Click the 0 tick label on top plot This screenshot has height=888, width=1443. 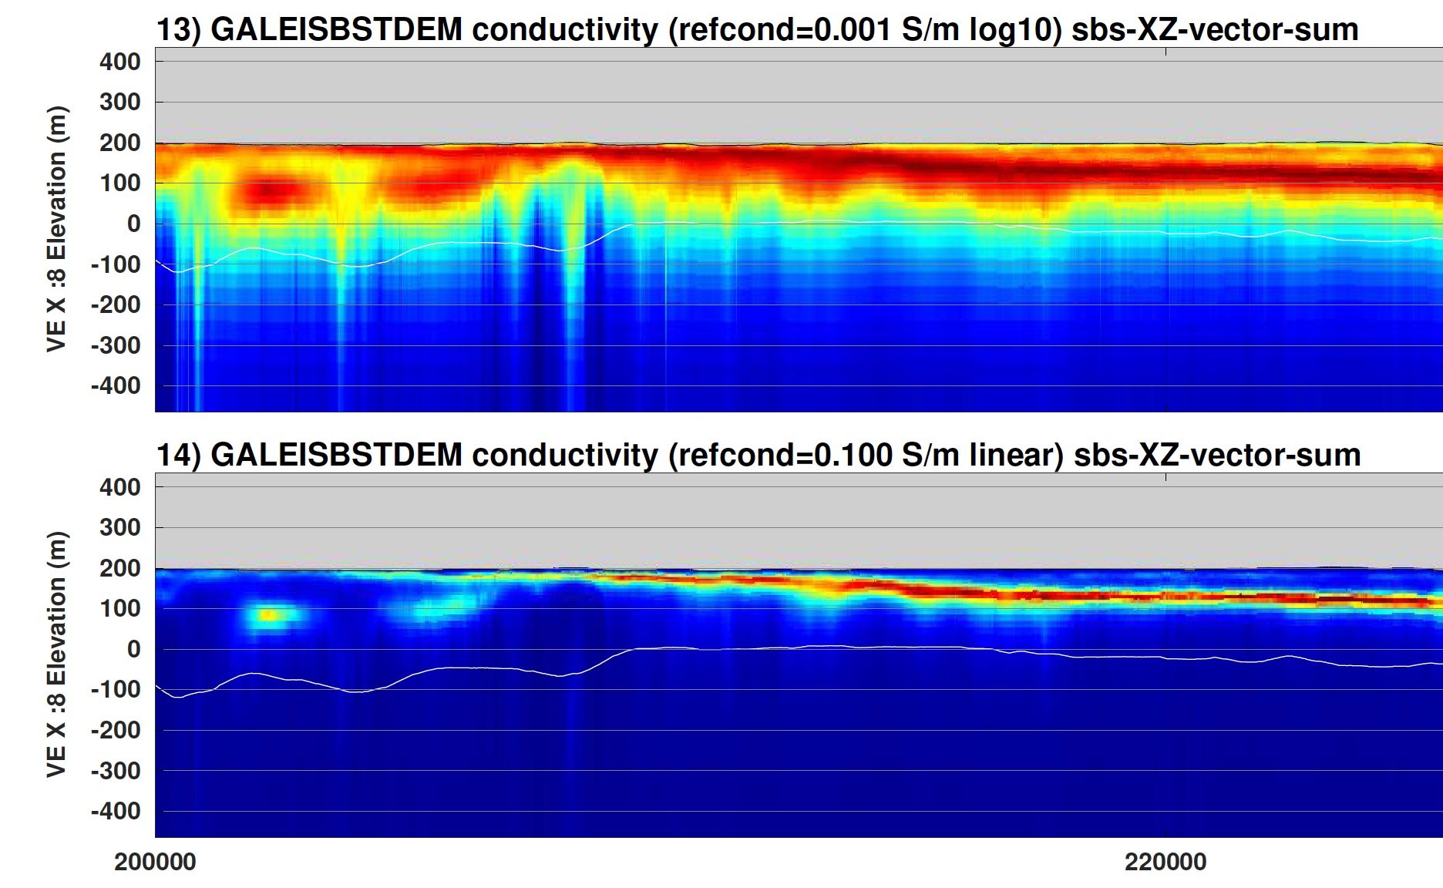(x=133, y=224)
